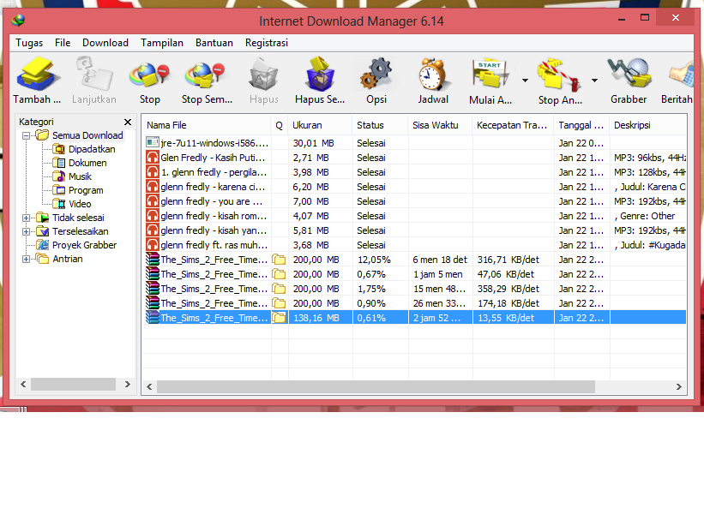
Task: Click the Stop Semua toolbar icon
Action: (x=206, y=75)
